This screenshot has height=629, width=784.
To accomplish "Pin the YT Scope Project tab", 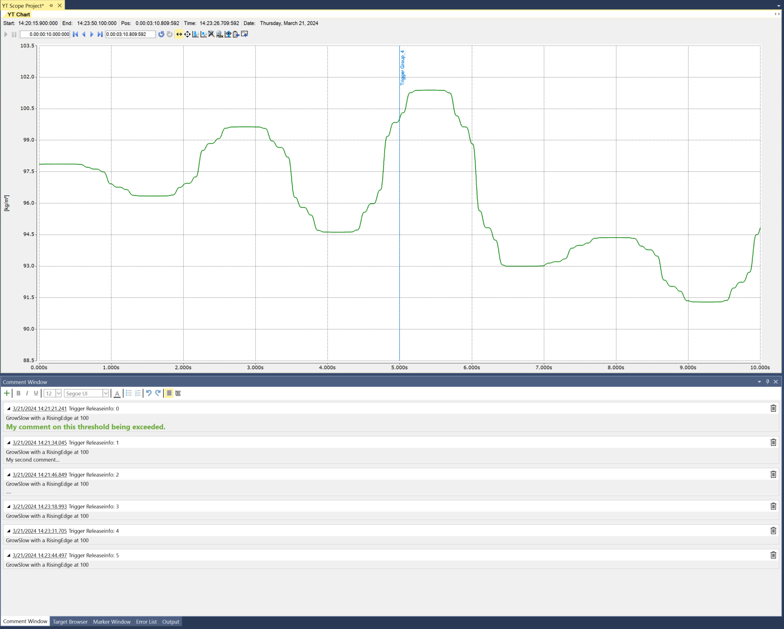I will 51,6.
